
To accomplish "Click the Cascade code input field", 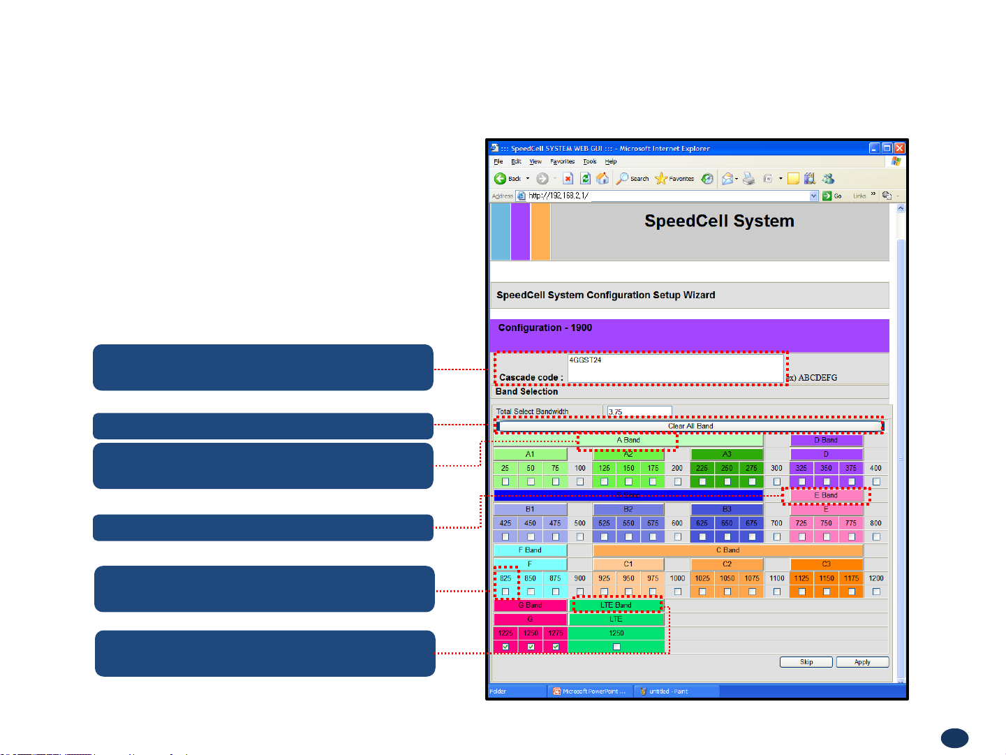I will (676, 369).
